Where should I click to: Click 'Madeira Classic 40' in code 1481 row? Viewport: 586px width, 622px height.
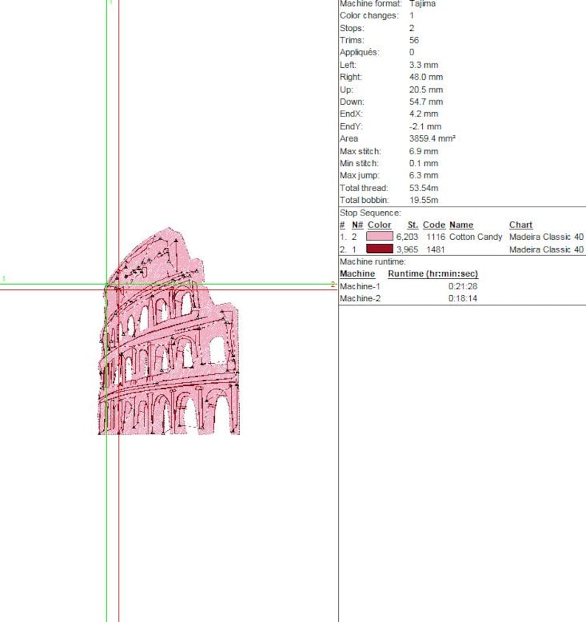546,249
